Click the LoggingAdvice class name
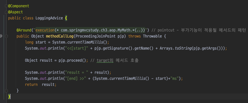Viewport: 248px width, 103px height. [x=49, y=18]
